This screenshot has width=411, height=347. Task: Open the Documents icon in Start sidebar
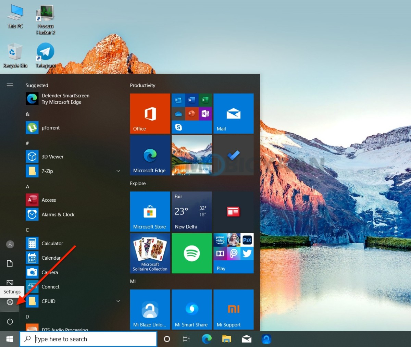coord(10,263)
